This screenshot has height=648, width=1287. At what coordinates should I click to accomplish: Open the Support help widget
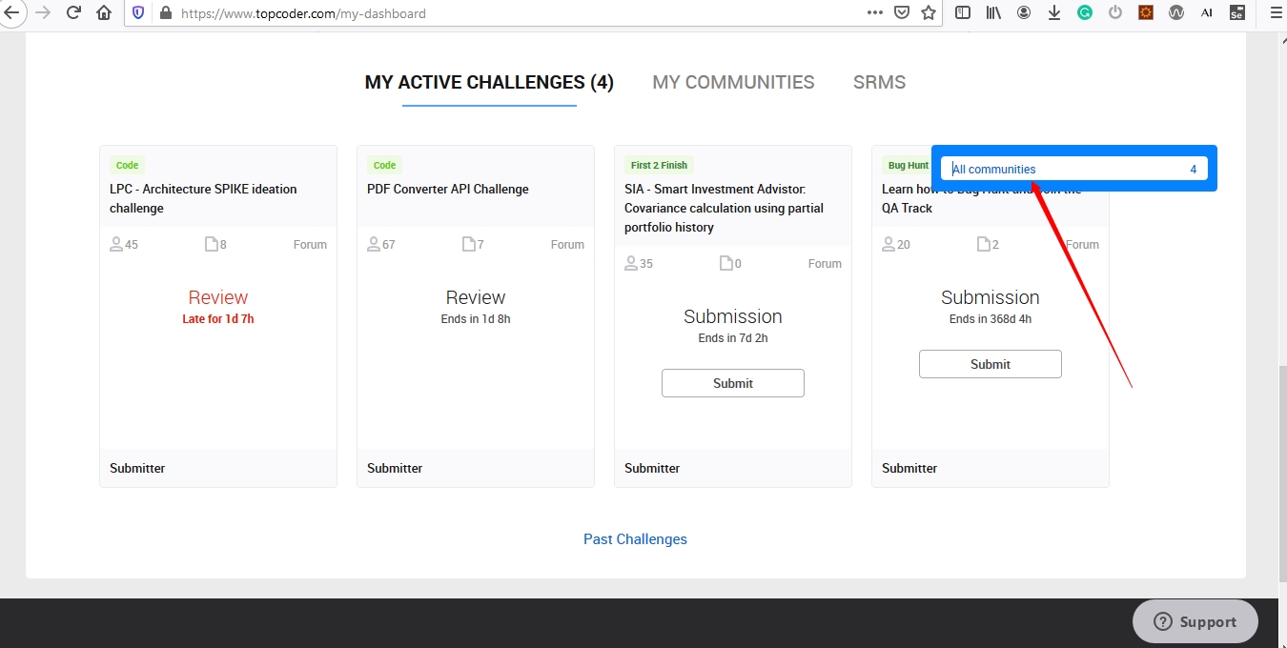[1195, 621]
